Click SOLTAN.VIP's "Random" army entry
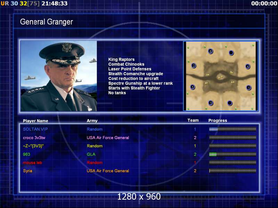This screenshot has height=208, width=278. pos(95,129)
